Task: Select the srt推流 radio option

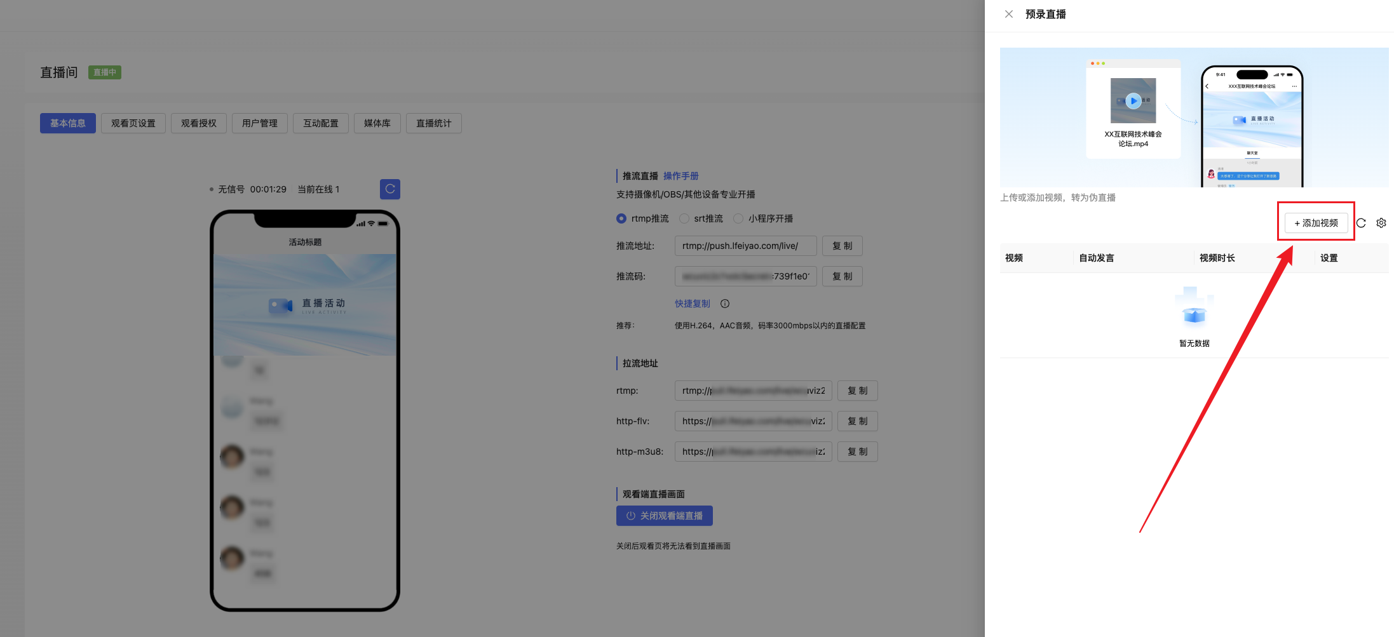Action: pos(684,218)
